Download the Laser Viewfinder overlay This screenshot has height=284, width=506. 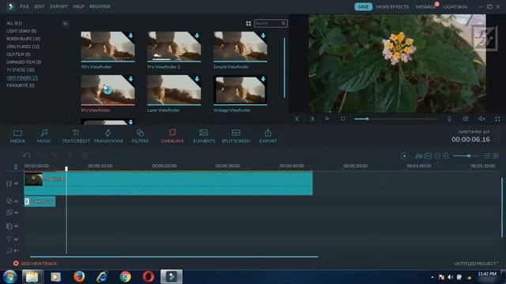197,79
